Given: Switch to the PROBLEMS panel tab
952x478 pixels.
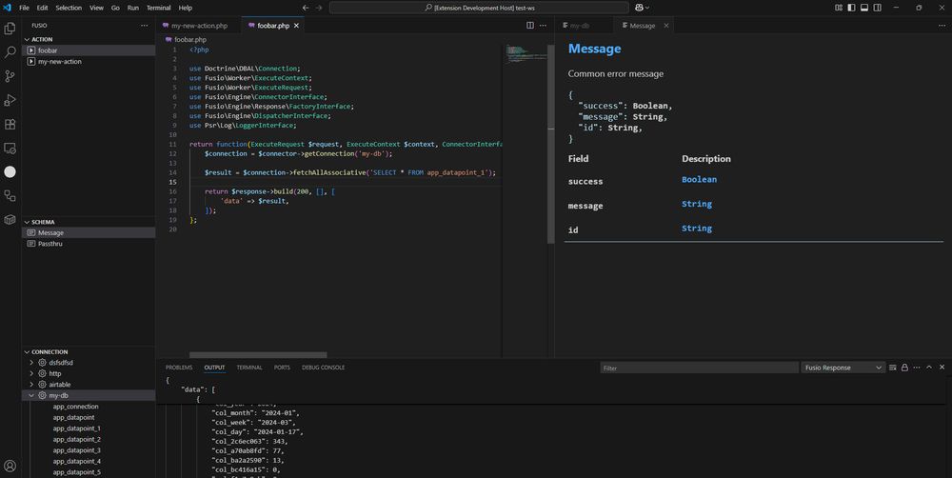Looking at the screenshot, I should (x=179, y=368).
